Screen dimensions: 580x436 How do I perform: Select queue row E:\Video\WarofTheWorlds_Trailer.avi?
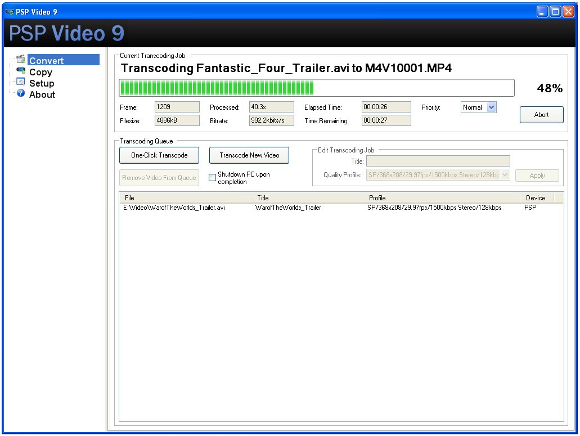[341, 208]
